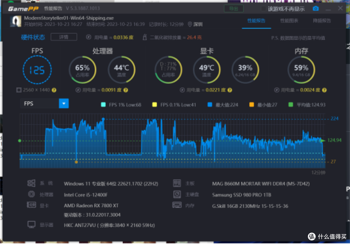
Task: Click the resolution icon beside 2560 × 1440
Action: click(x=19, y=90)
